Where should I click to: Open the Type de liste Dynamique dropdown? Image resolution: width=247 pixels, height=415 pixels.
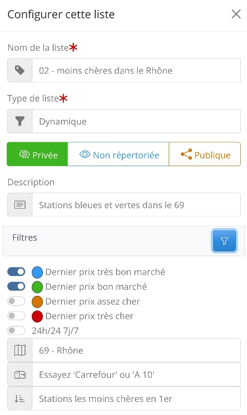coord(136,121)
